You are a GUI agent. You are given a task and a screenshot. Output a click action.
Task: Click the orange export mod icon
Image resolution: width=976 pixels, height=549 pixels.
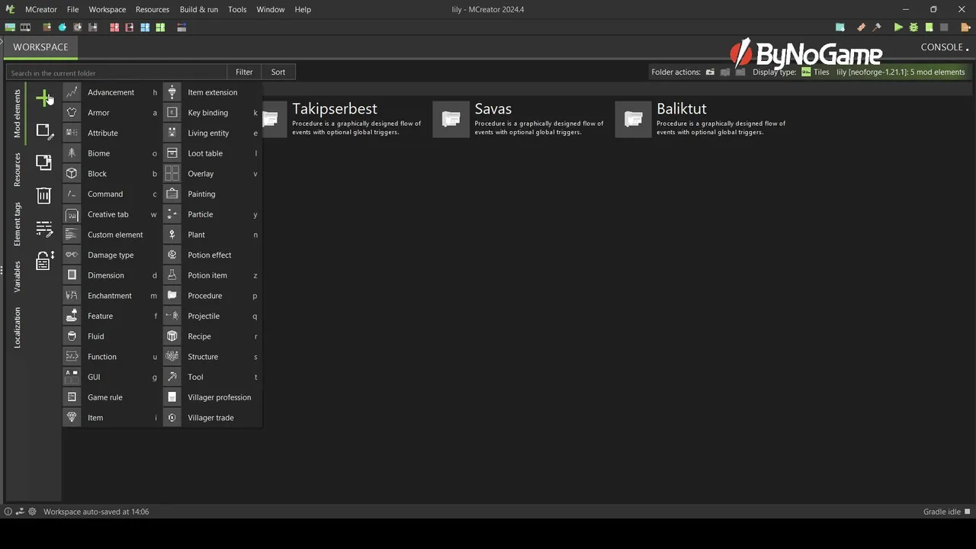pos(965,27)
